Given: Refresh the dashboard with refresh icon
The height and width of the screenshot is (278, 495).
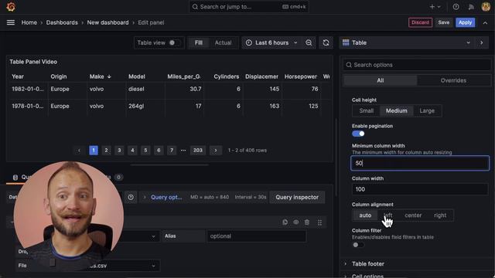Looking at the screenshot, I should pyautogui.click(x=326, y=42).
